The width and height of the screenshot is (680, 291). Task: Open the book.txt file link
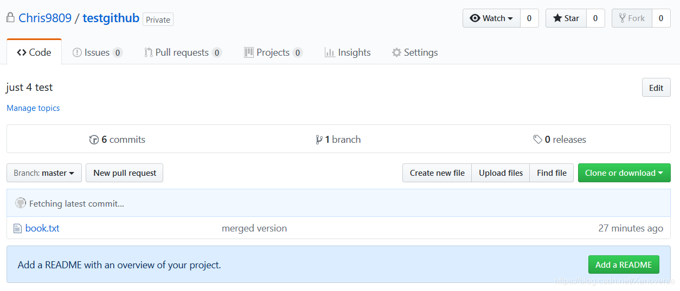(x=42, y=228)
